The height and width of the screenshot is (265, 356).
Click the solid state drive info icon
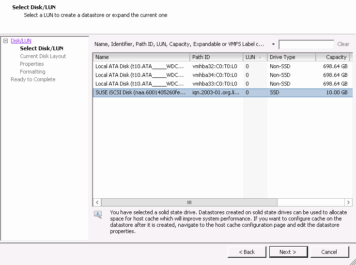point(98,214)
